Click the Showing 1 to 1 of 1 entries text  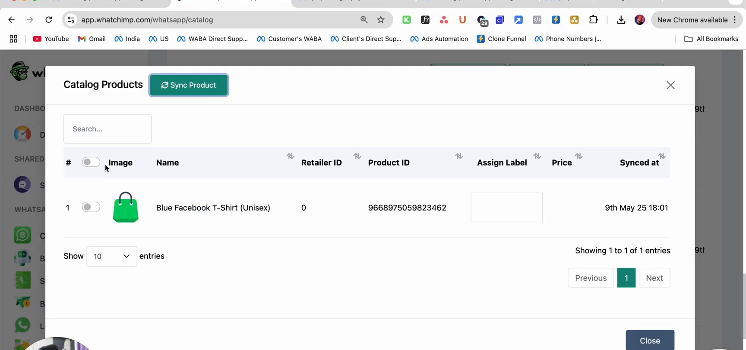[623, 251]
